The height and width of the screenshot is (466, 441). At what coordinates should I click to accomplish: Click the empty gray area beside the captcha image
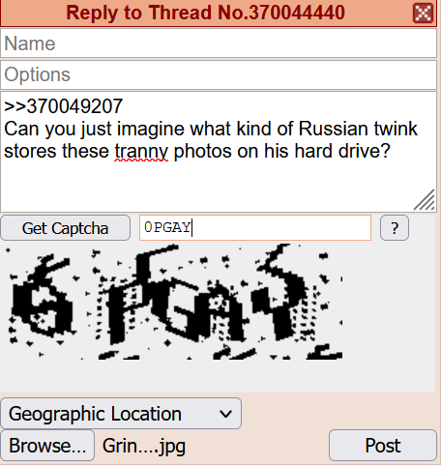pos(389,302)
